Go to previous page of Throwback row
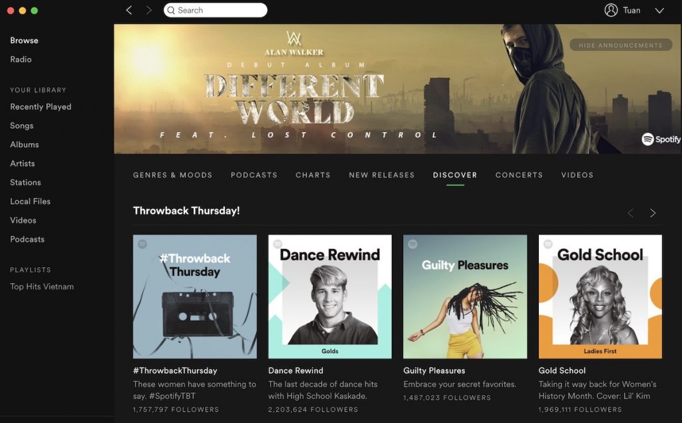Image resolution: width=682 pixels, height=423 pixels. [630, 213]
